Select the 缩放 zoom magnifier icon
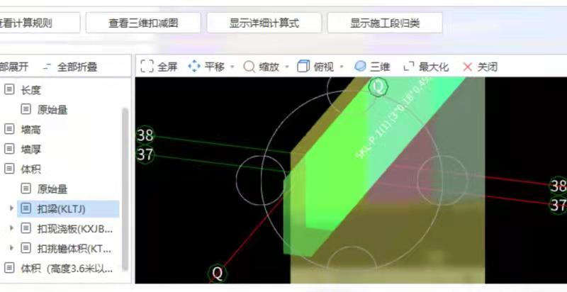The width and height of the screenshot is (567, 292). coord(249,67)
